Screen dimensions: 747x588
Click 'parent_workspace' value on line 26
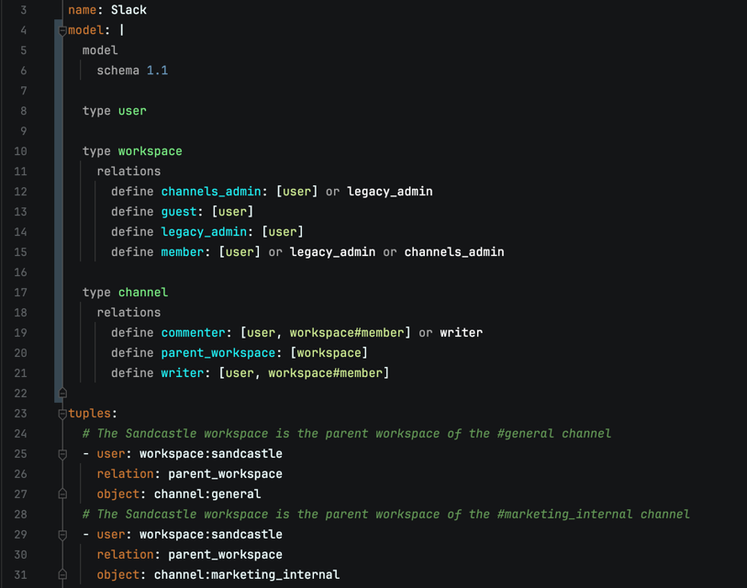pos(226,473)
